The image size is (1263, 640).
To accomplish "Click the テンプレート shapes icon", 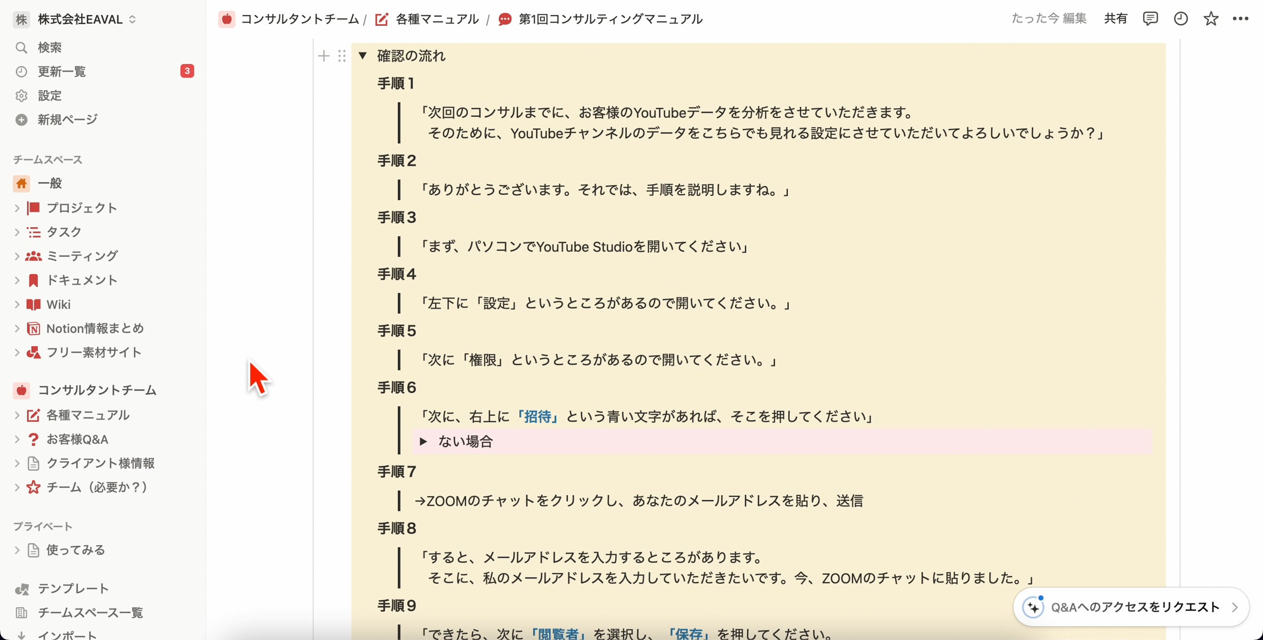I will pyautogui.click(x=22, y=589).
